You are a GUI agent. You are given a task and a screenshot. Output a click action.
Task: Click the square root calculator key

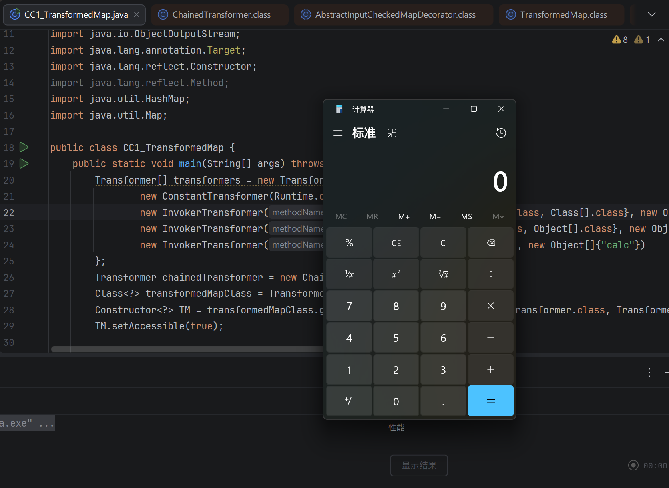pyautogui.click(x=443, y=274)
